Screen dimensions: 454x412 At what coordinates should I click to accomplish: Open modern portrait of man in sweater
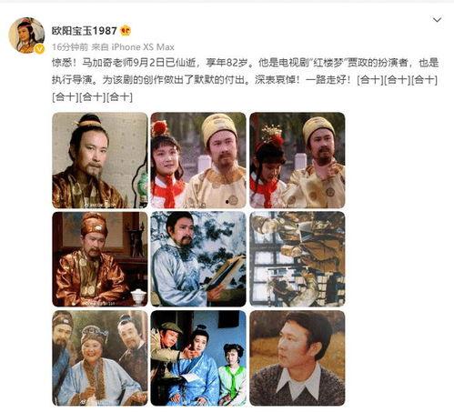tap(298, 358)
